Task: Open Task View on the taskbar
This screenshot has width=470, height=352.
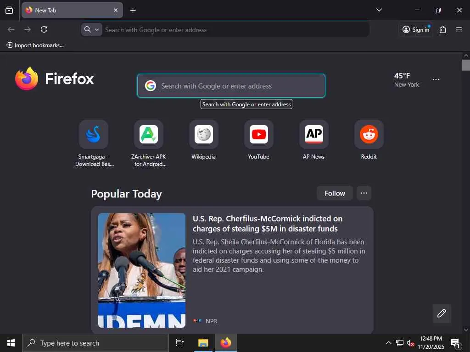Action: 180,343
